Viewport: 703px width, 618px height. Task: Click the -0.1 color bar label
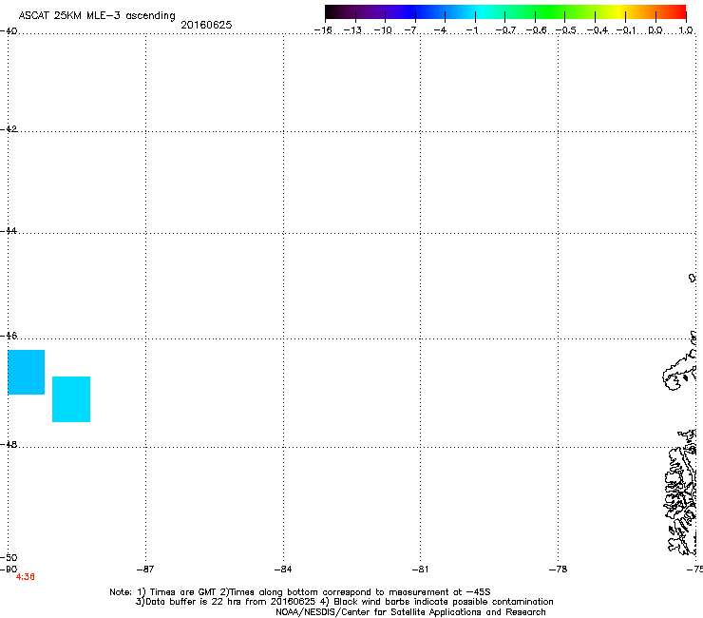coord(626,30)
